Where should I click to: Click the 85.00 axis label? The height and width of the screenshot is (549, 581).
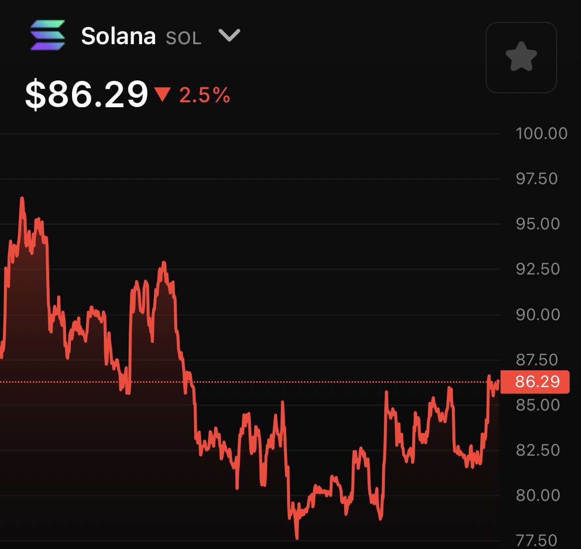click(538, 405)
